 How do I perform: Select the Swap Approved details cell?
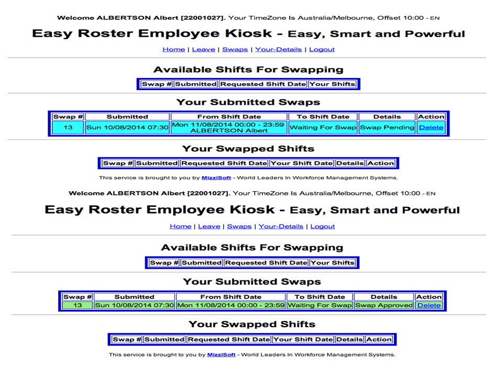coord(384,305)
